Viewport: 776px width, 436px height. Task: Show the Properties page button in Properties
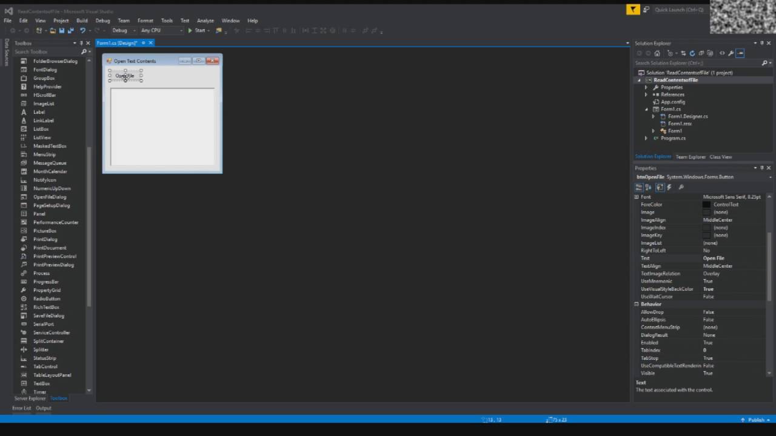660,187
